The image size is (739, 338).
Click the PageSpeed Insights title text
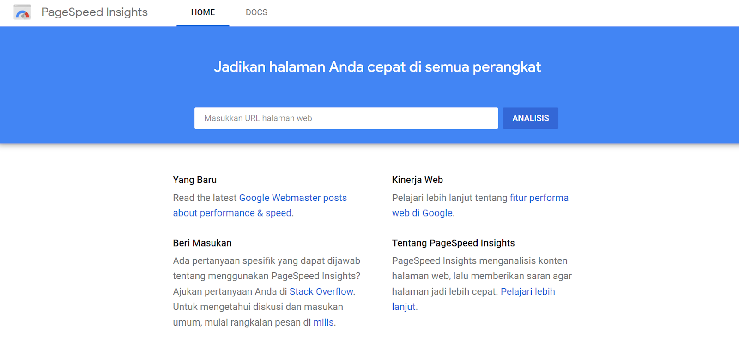pos(95,12)
